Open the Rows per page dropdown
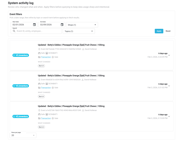 [x=23, y=135]
